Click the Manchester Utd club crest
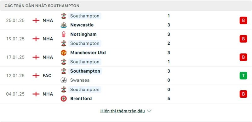 click(x=64, y=53)
